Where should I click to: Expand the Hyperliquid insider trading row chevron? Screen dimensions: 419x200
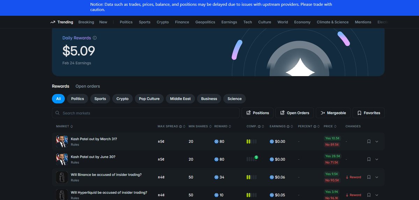pos(377,195)
